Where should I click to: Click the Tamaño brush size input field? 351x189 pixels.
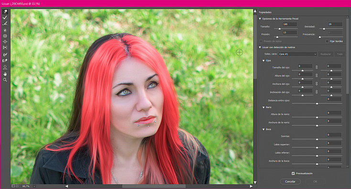pos(290,24)
